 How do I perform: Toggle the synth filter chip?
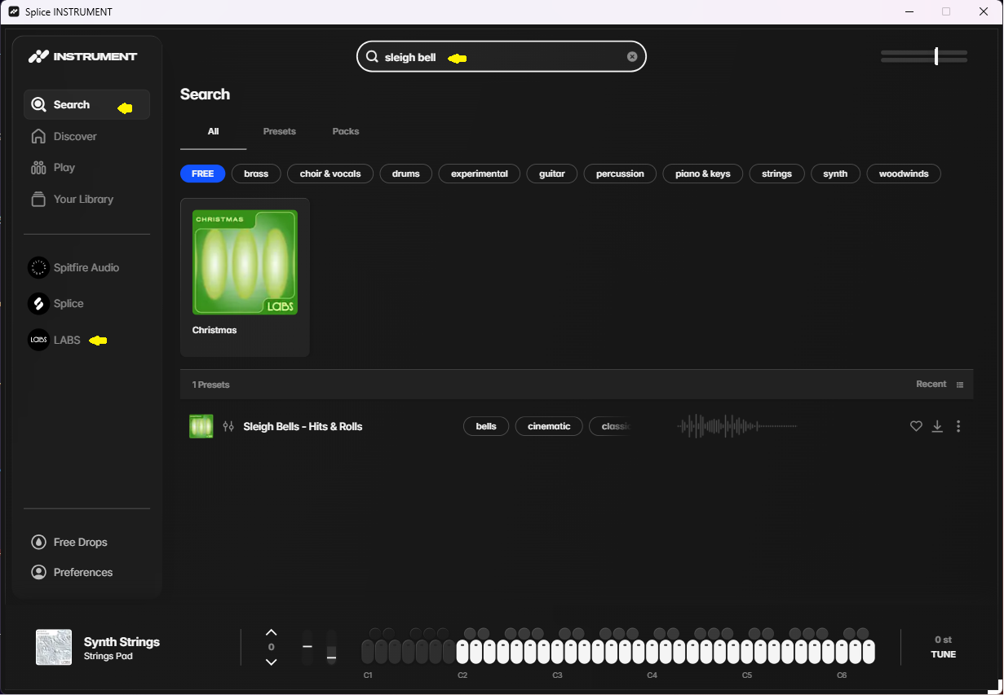[835, 174]
